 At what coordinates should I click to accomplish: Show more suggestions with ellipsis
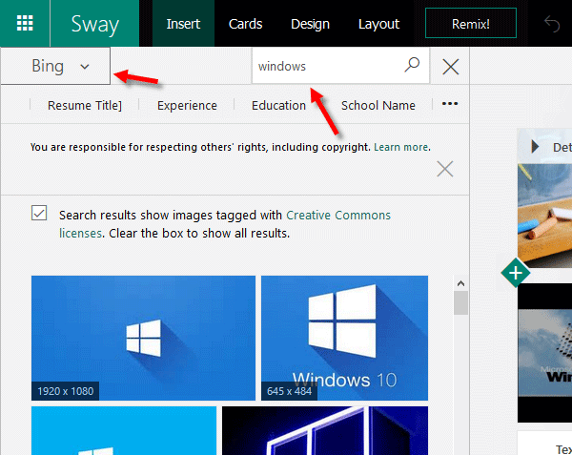[450, 104]
